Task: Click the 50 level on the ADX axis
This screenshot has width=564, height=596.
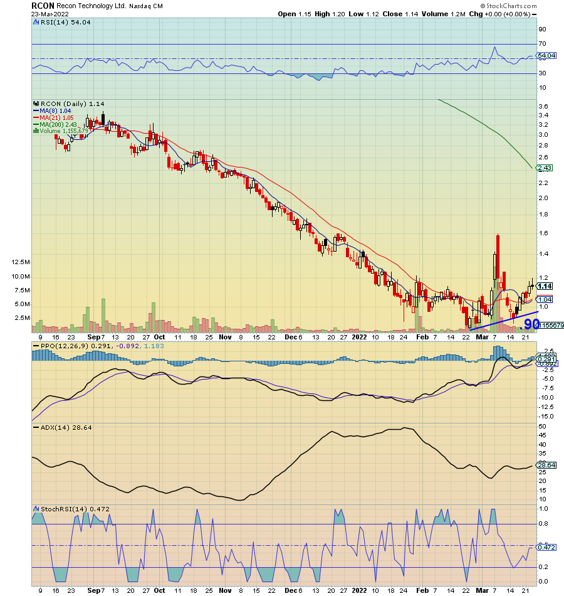Action: (542, 427)
